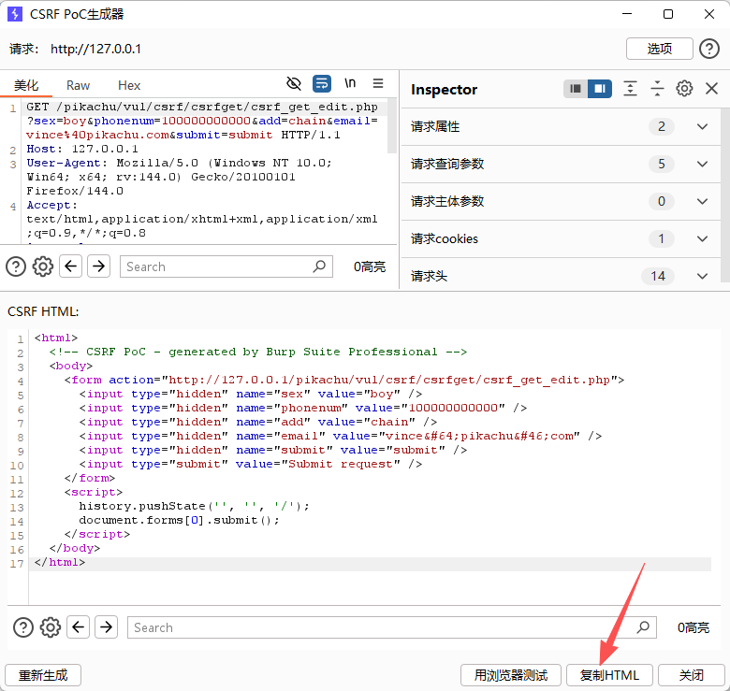The image size is (730, 691).
Task: Expand the 请求主体参数 section chevron
Action: (x=702, y=201)
